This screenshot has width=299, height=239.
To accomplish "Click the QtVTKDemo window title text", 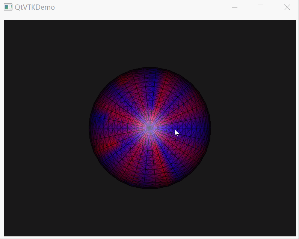I will tap(35, 7).
